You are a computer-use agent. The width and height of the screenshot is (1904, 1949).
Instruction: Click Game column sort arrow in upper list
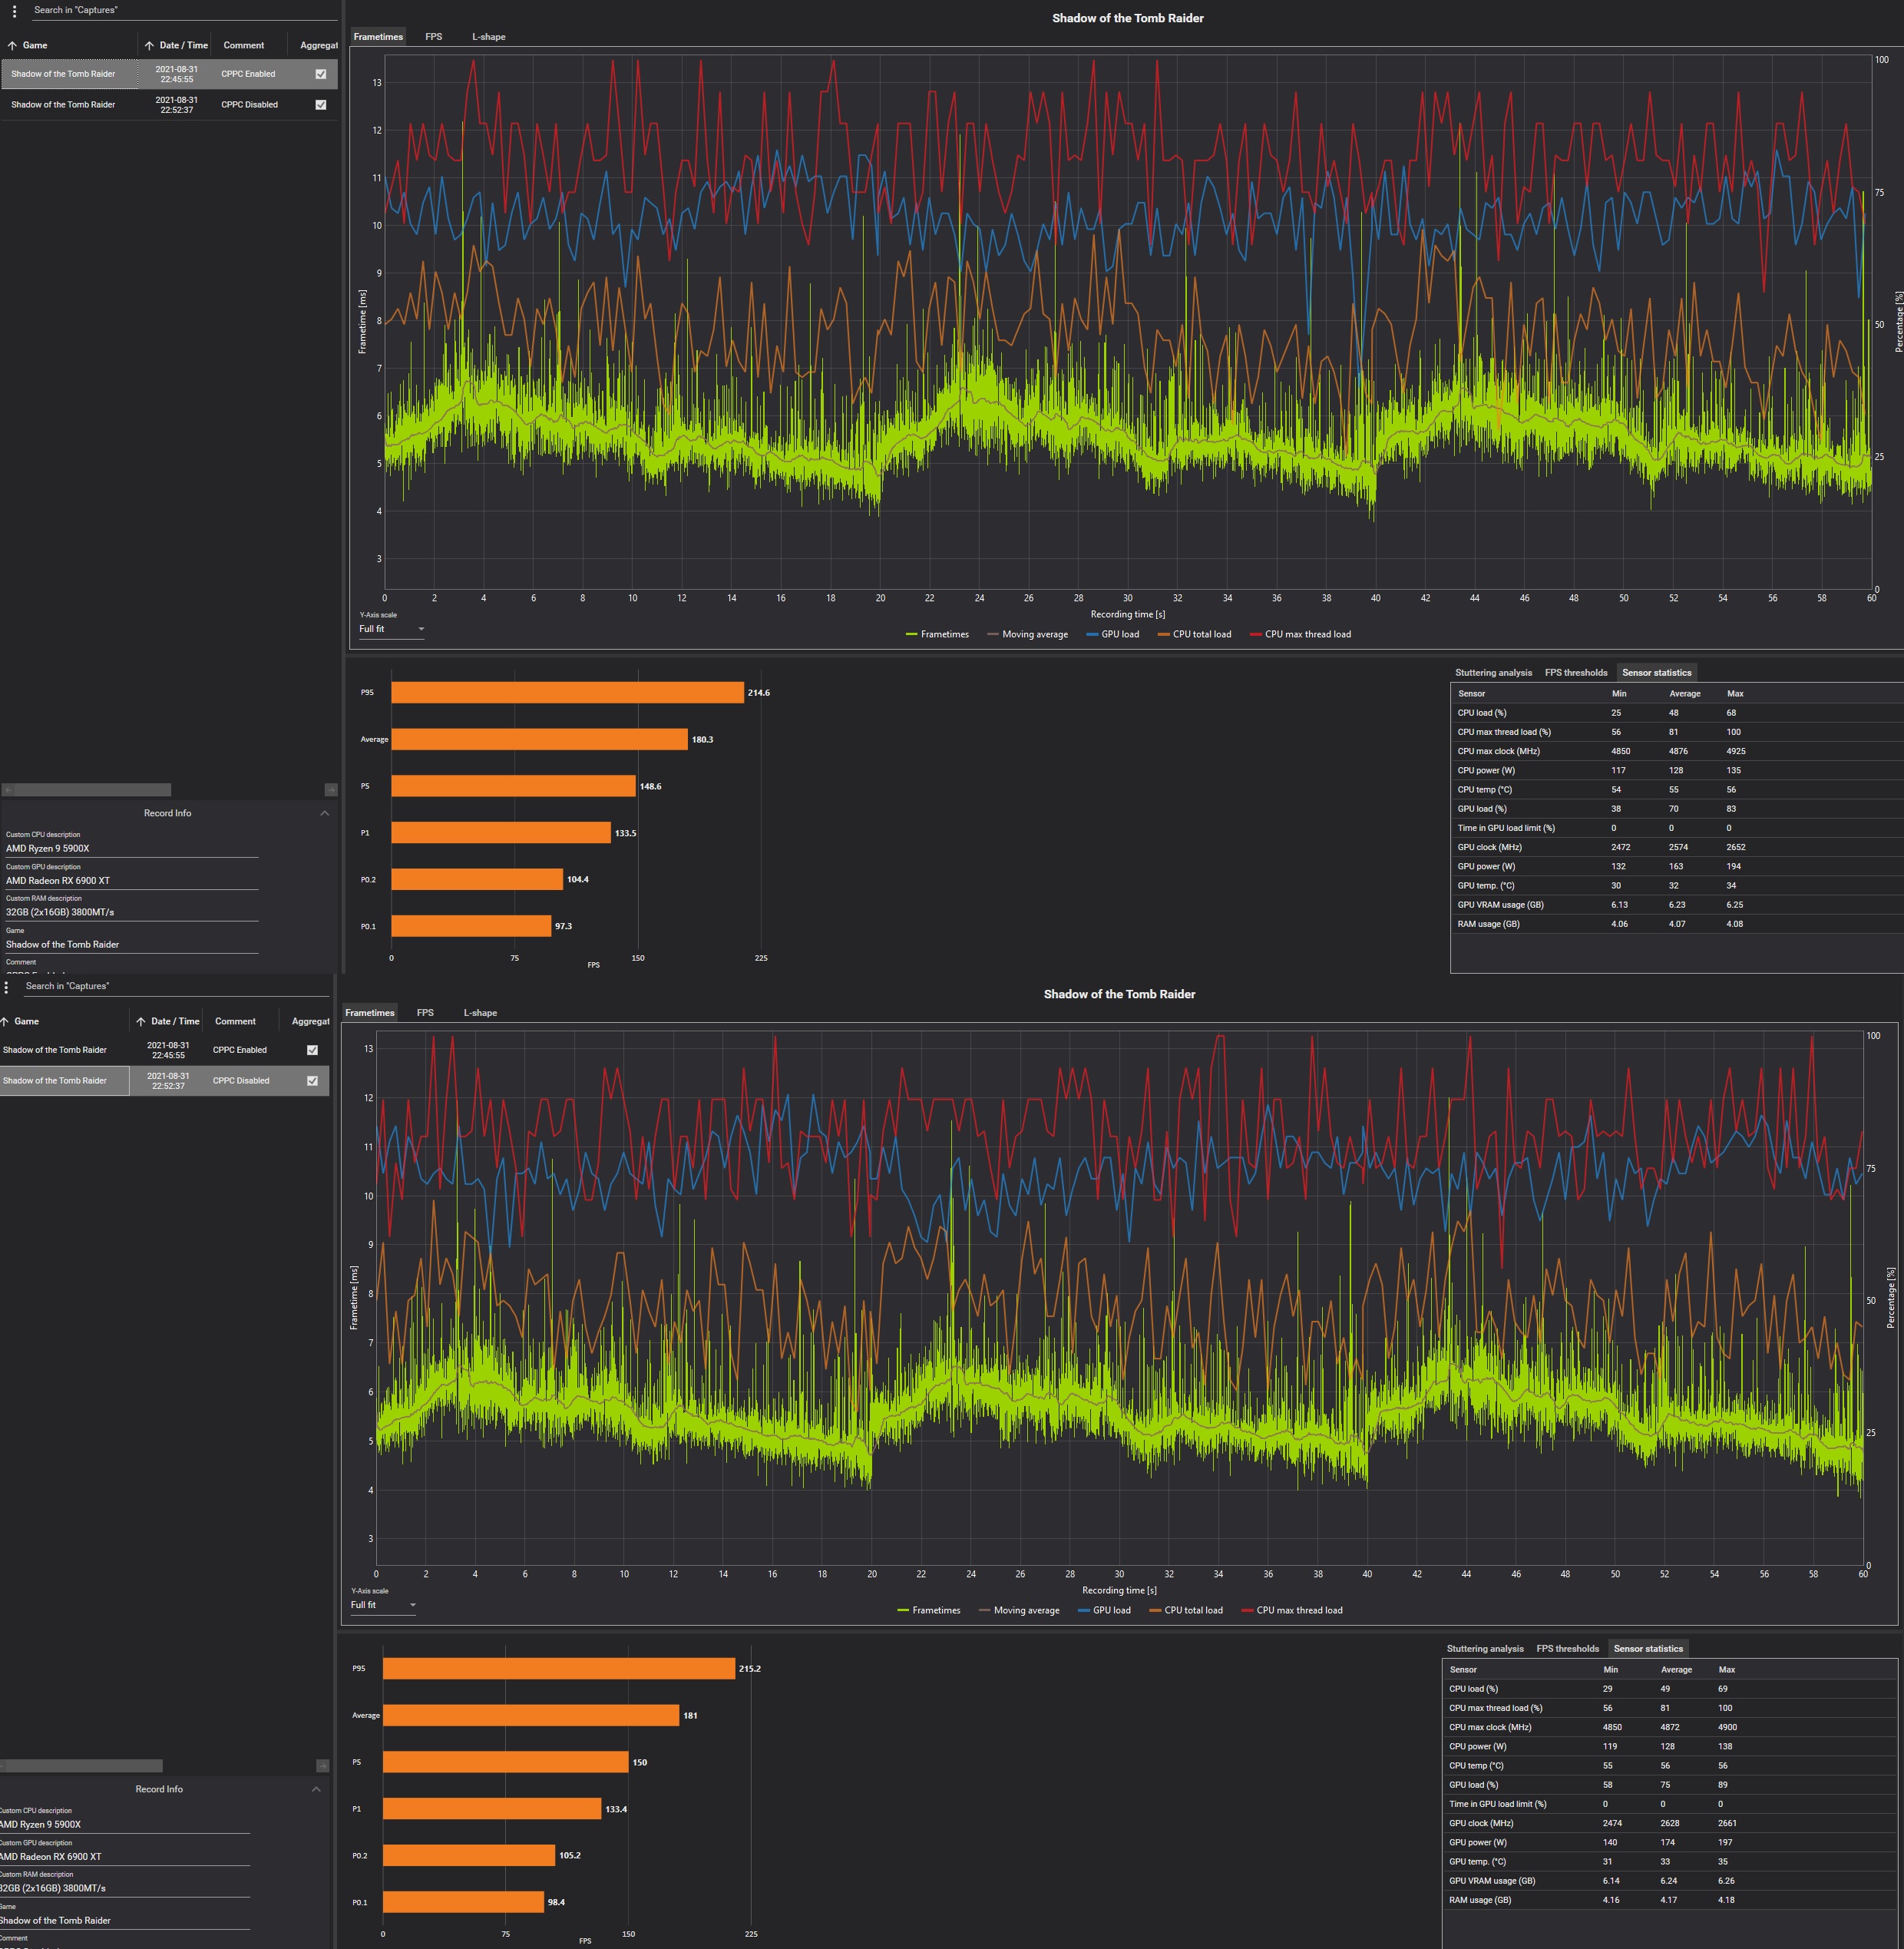click(x=12, y=46)
